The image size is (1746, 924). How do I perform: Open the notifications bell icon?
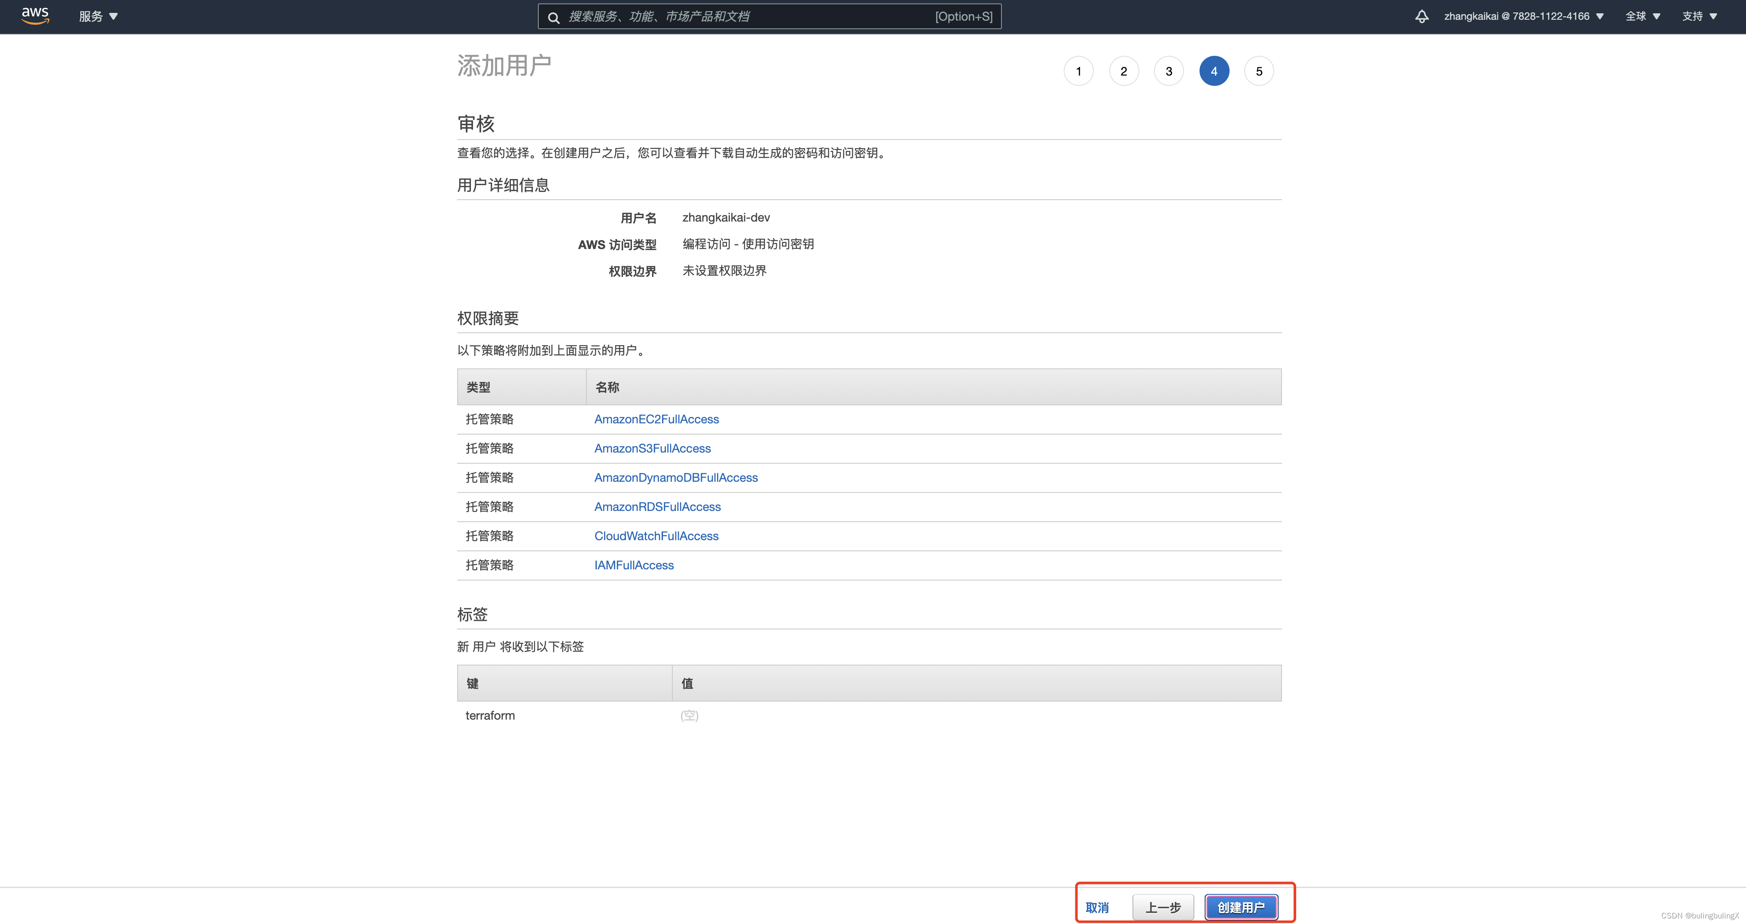pyautogui.click(x=1421, y=16)
